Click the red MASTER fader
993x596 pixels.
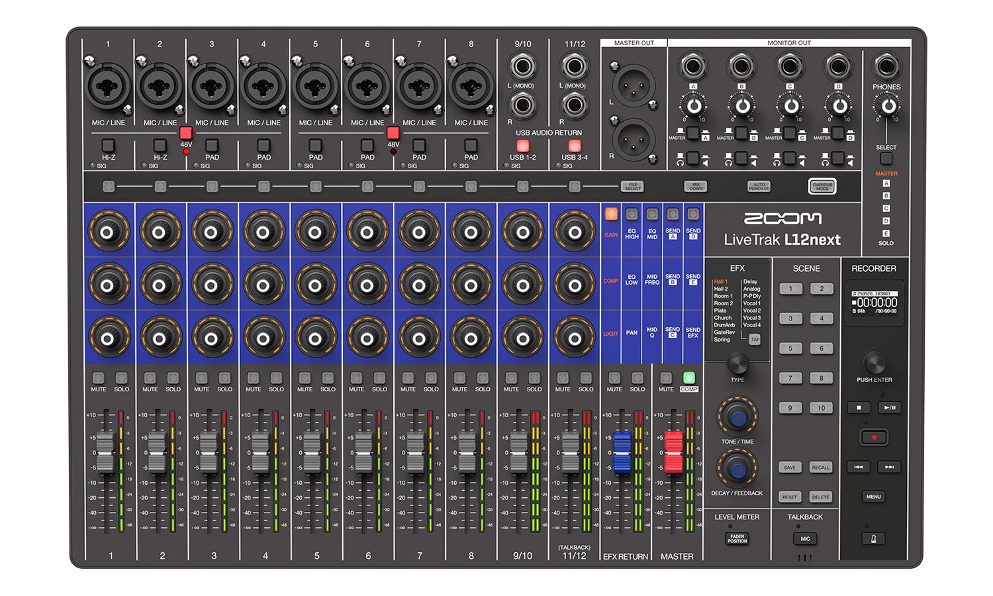click(673, 452)
